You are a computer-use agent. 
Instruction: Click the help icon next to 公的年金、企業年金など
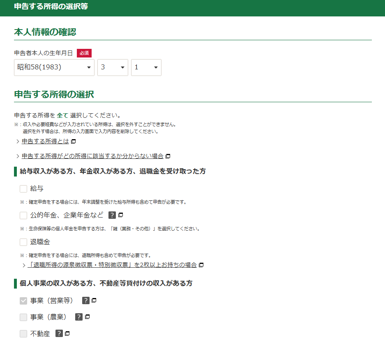[112, 215]
